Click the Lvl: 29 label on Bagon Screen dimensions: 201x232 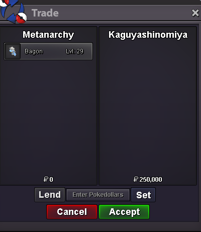74,51
